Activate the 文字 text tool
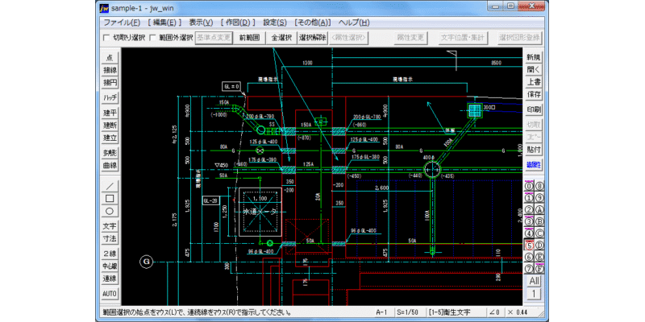This screenshot has height=322, width=645. click(110, 226)
